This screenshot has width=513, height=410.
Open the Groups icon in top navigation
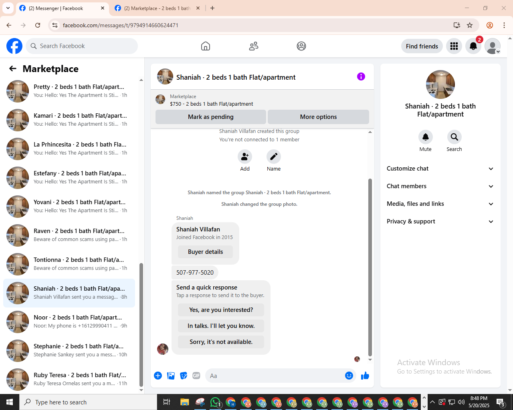pos(301,46)
